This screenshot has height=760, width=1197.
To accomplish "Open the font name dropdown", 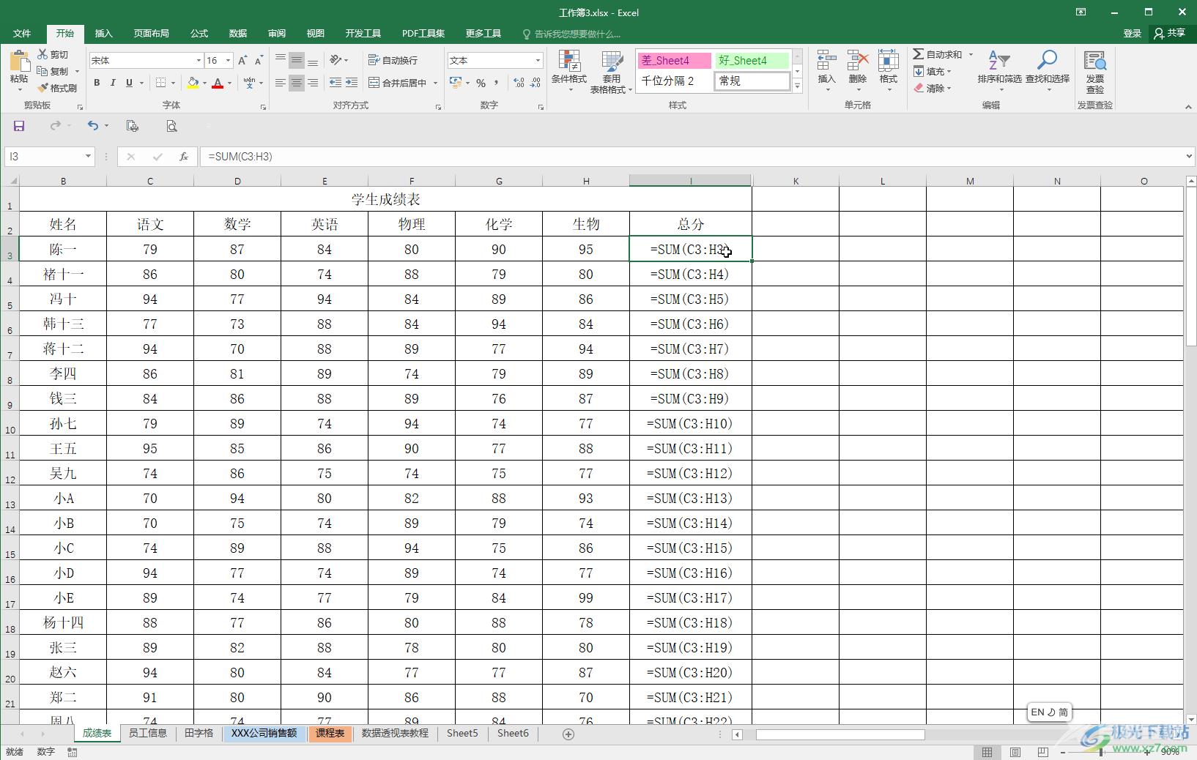I will click(198, 61).
